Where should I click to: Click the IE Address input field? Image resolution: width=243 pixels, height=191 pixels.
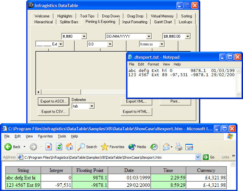tap(109, 157)
